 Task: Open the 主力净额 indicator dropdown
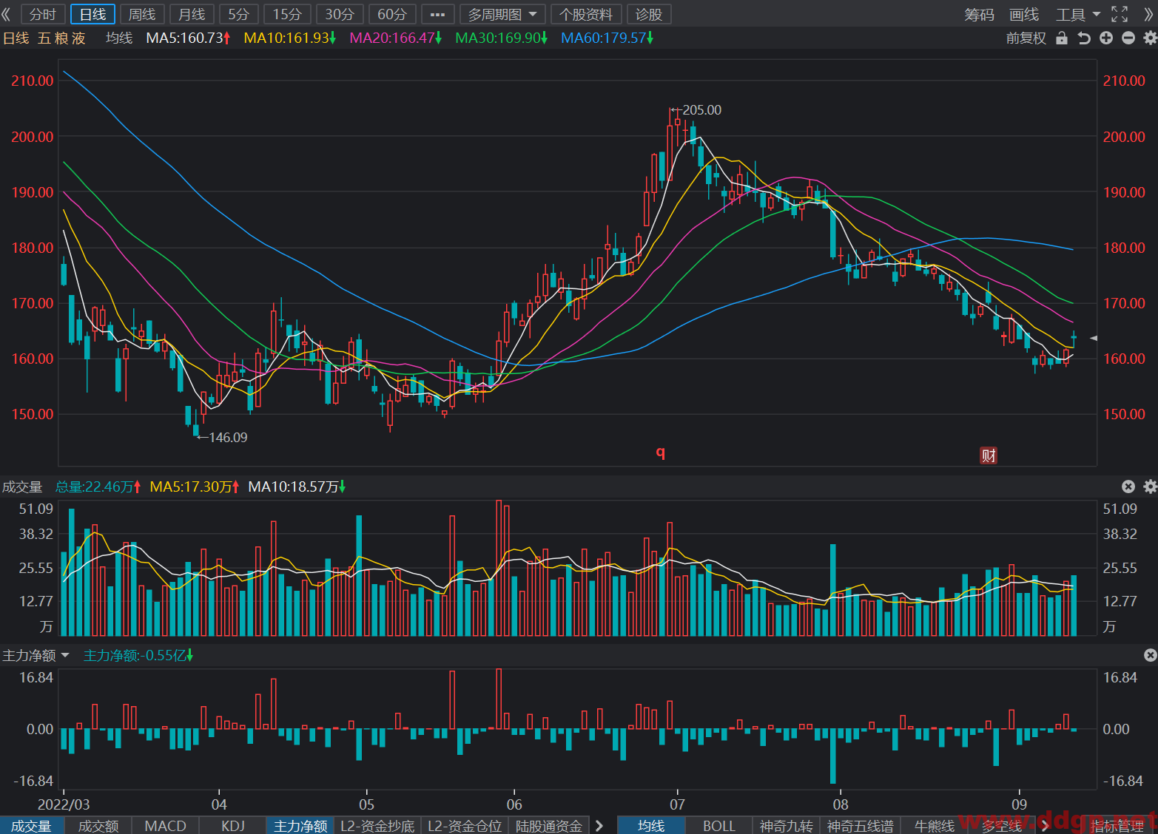(x=36, y=655)
